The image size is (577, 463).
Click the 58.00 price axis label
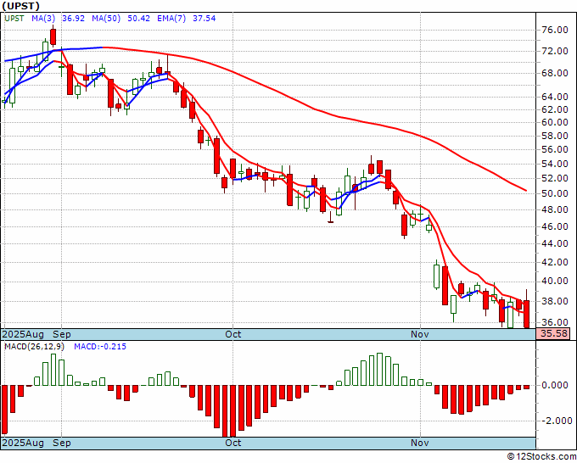point(555,136)
